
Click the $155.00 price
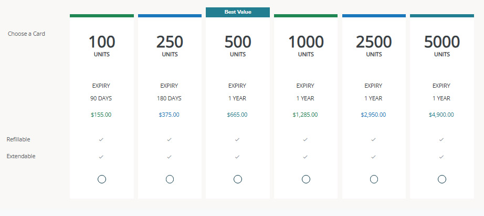[x=101, y=115]
